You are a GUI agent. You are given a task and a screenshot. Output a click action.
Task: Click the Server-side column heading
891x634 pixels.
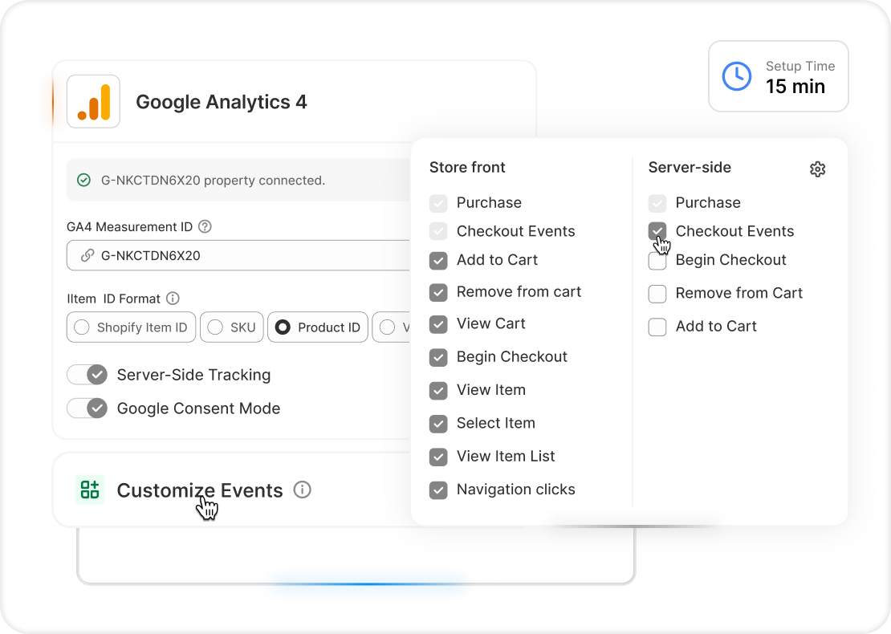tap(690, 168)
